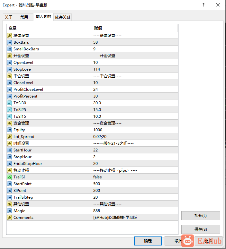The width and height of the screenshot is (226, 249).
Task: Click the help question mark button
Action: [x=203, y=5]
